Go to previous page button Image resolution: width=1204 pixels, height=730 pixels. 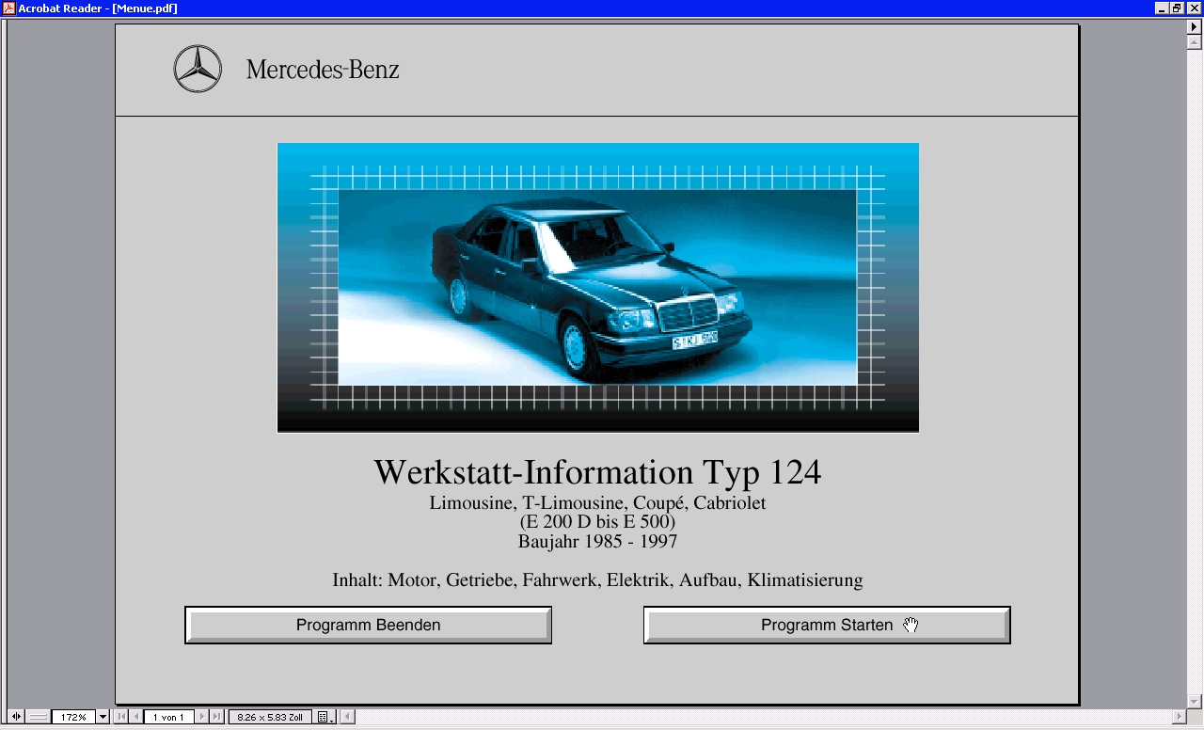(x=136, y=717)
